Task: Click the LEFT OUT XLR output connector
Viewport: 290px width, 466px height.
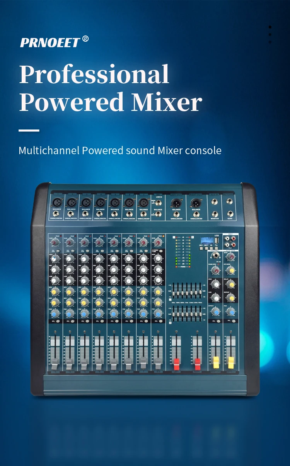Action: [176, 202]
